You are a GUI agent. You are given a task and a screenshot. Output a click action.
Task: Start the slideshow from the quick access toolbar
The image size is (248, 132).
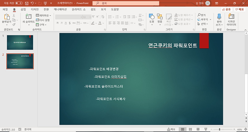(45, 3)
